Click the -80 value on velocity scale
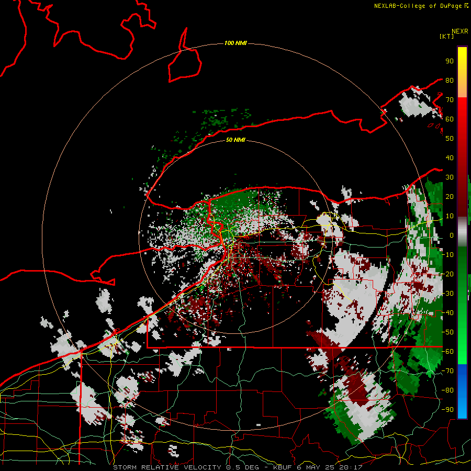471x471 pixels. tap(448, 390)
